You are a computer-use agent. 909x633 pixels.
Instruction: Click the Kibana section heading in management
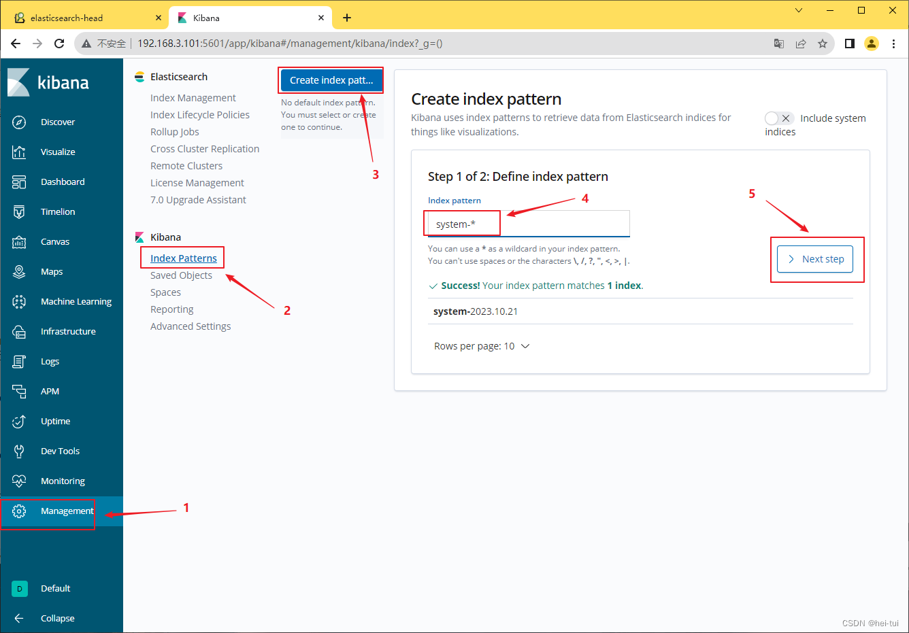click(x=165, y=237)
